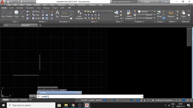Open Layer Properties manager
193x108 pixels.
coord(79,15)
